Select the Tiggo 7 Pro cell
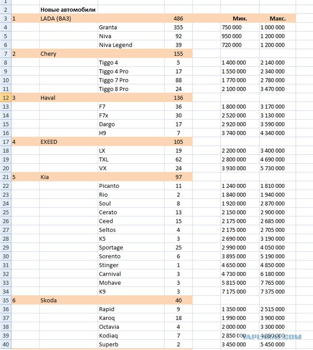 tap(131, 80)
